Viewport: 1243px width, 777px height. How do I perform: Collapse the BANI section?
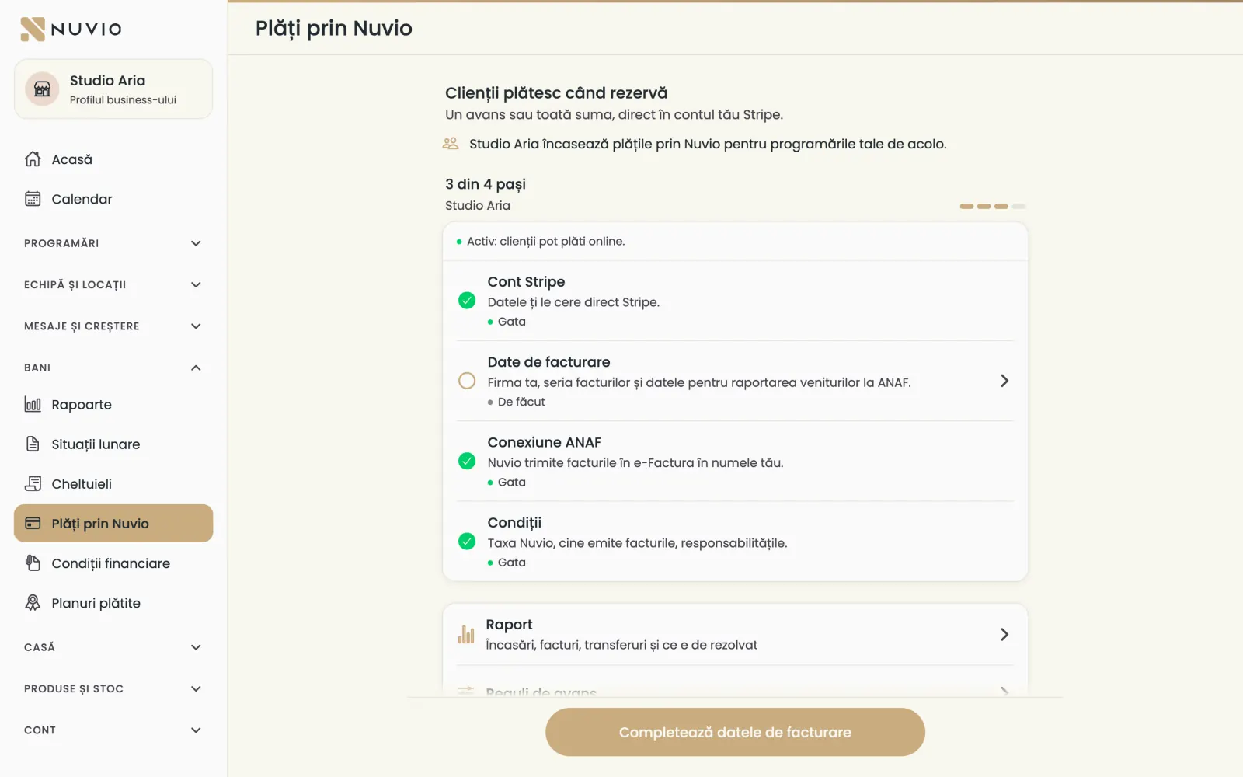(113, 368)
